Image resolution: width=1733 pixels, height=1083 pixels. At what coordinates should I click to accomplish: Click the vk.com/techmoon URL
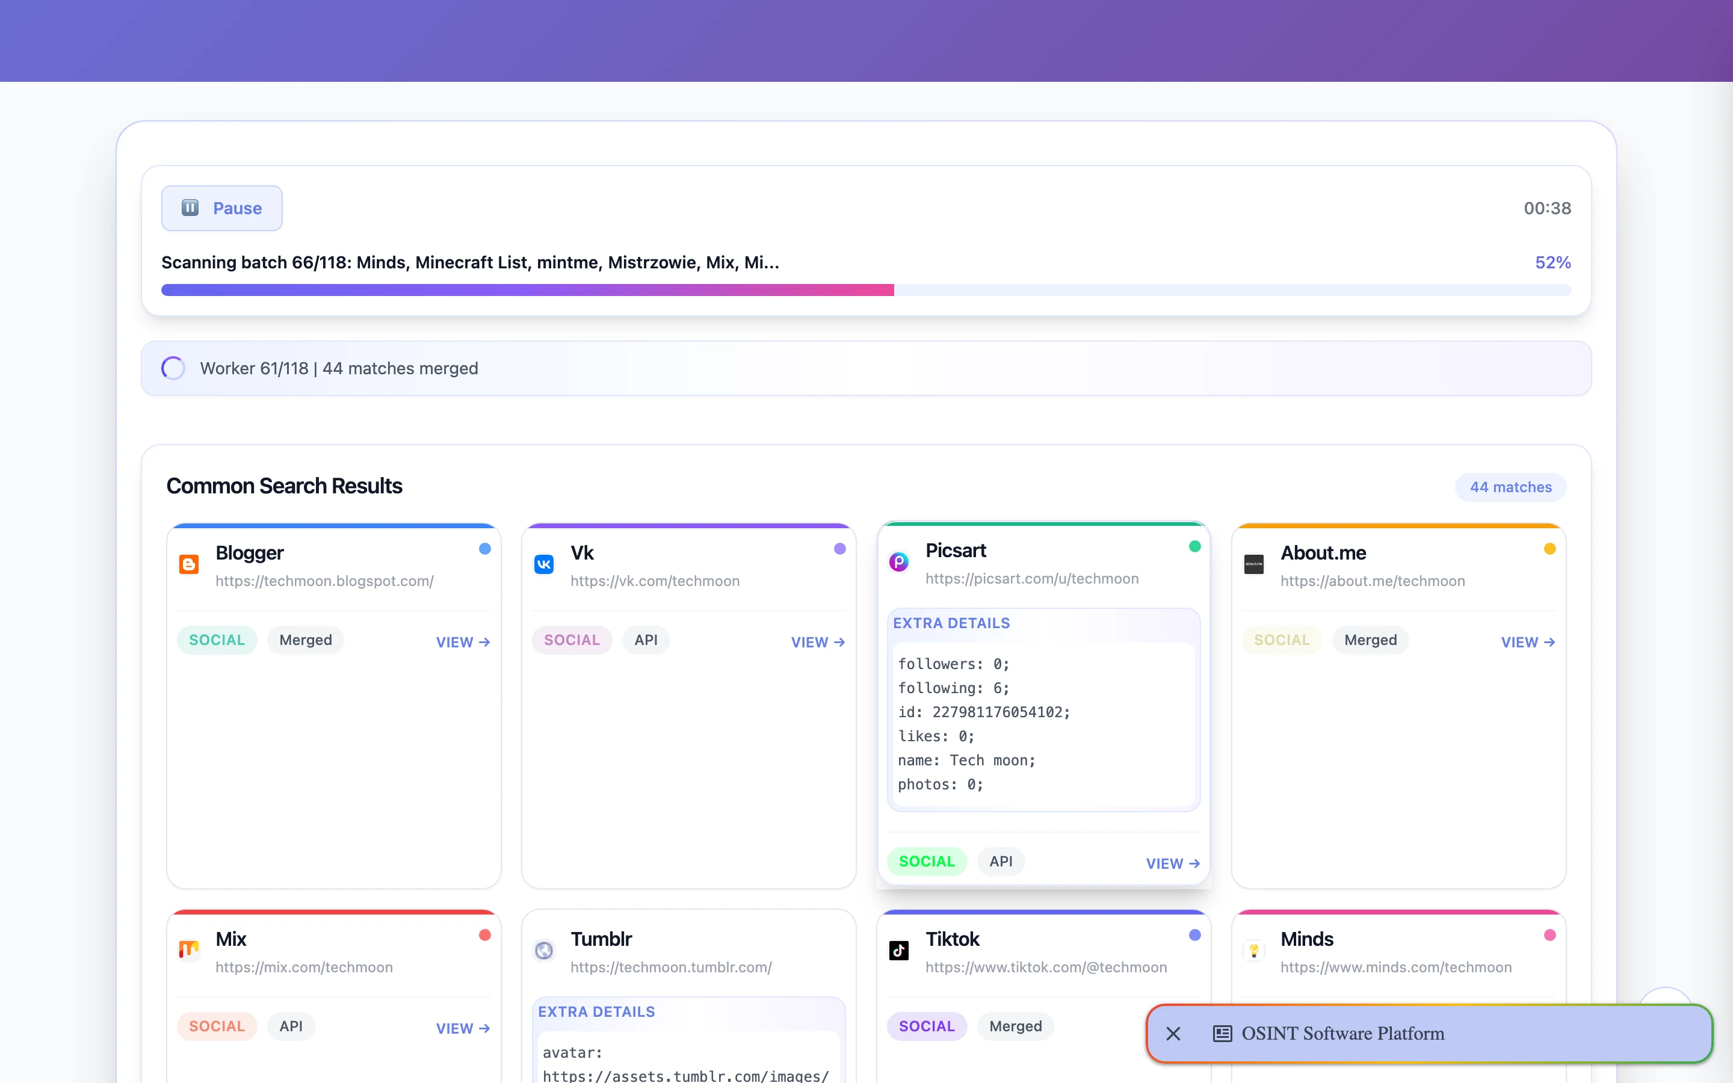(655, 581)
